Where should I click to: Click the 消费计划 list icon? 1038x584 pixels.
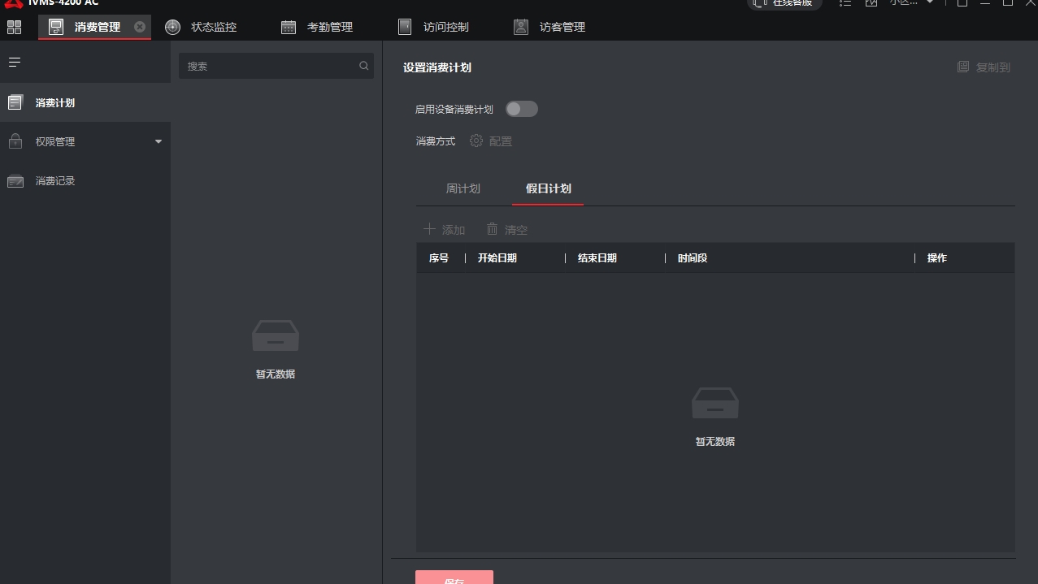[15, 103]
